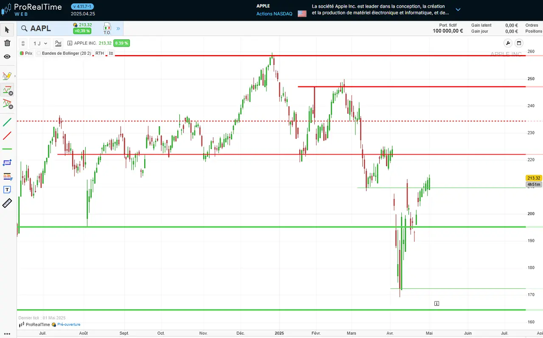Choose the green horizontal line tool

point(7,149)
